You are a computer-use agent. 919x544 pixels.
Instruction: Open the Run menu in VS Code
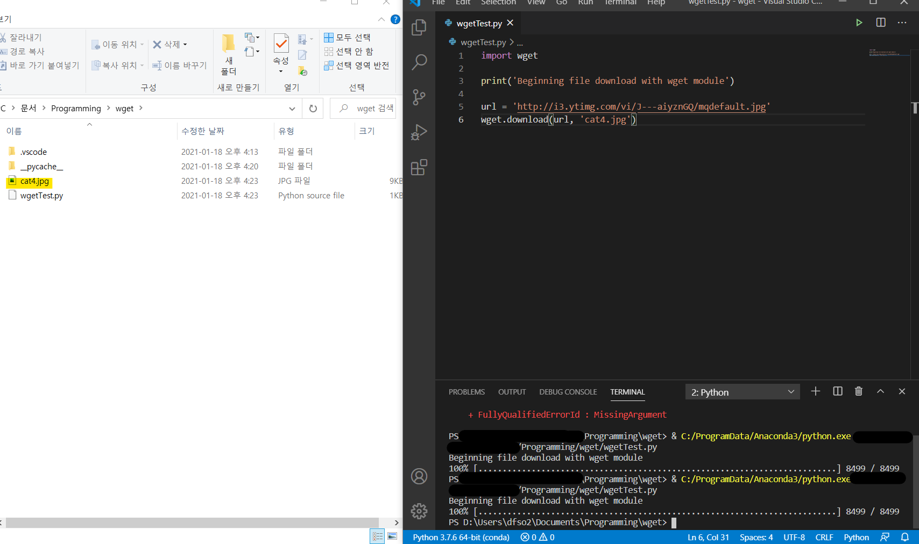tap(585, 3)
